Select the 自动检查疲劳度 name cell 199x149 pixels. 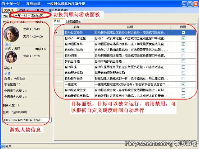point(79,90)
